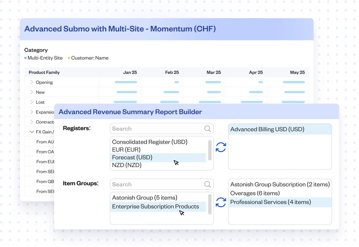Click Professional Services (4 items) in selected list

[x=270, y=202]
